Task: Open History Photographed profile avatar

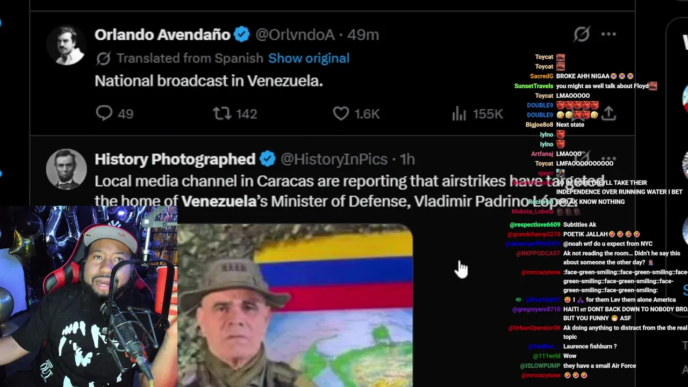Action: [66, 169]
